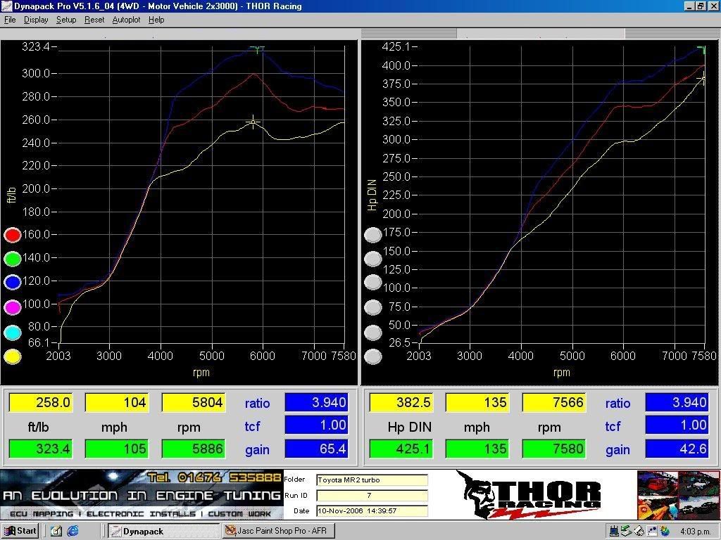Select the magenta trace circle button
This screenshot has height=540, width=721.
coord(12,307)
